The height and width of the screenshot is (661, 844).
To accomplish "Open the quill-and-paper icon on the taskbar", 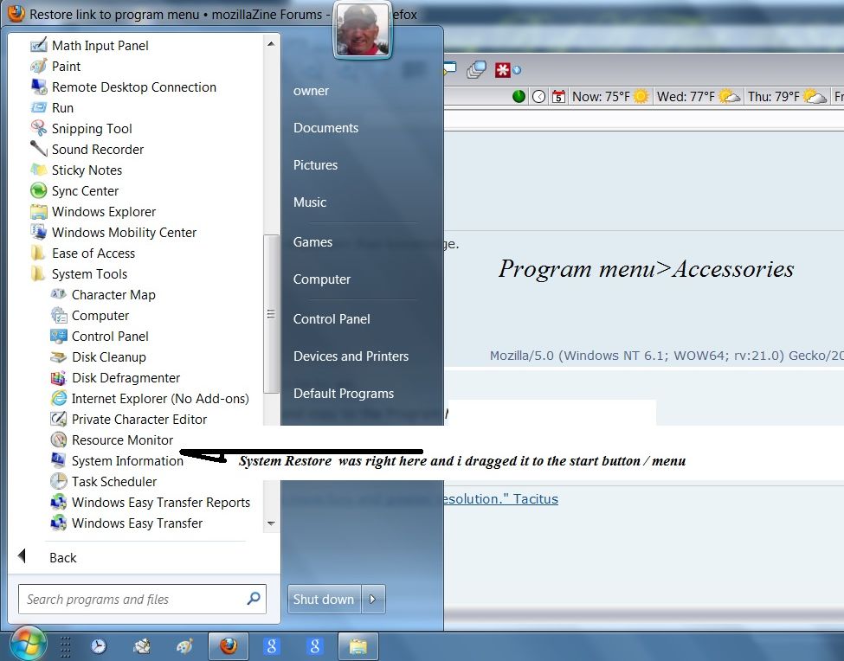I will point(142,646).
